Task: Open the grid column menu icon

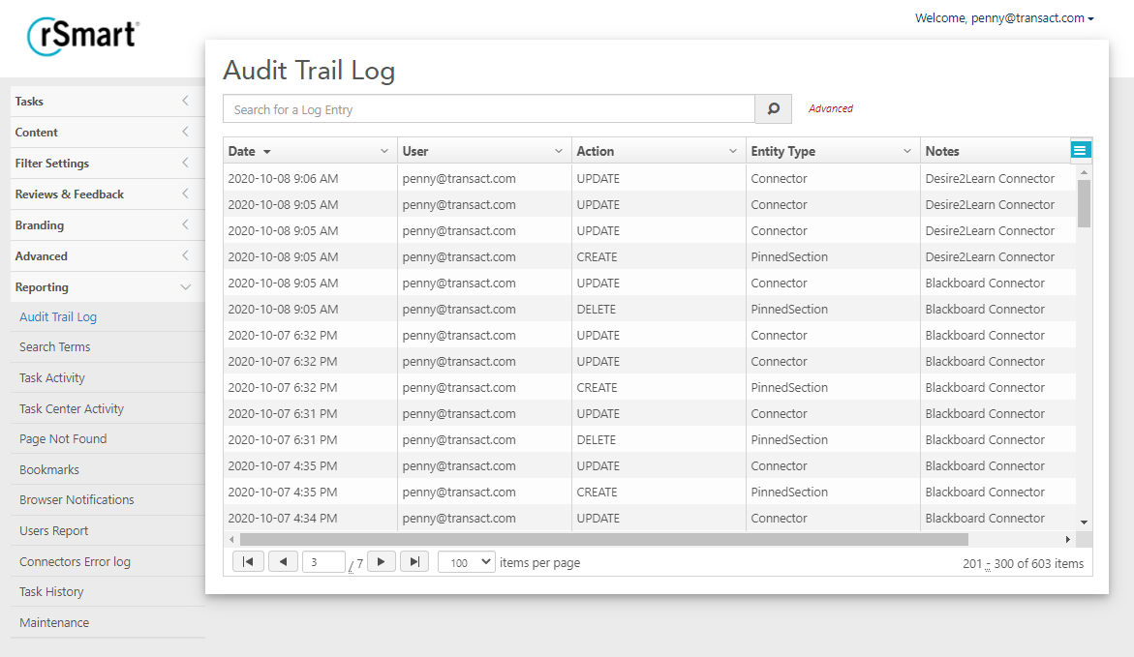Action: 1080,149
